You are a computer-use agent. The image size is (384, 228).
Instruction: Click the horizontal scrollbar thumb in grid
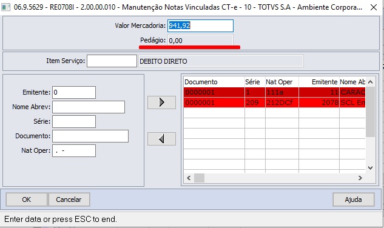pos(199,178)
